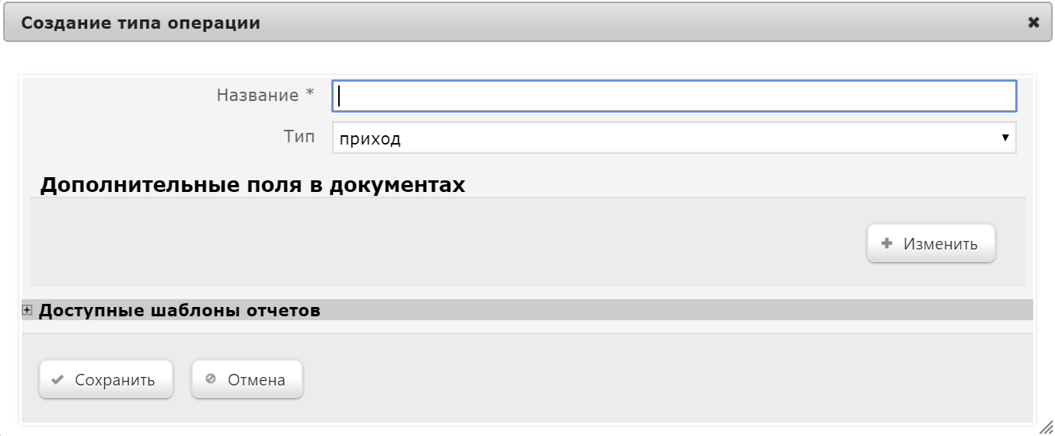Click the Тип label
The height and width of the screenshot is (436, 1055).
299,136
